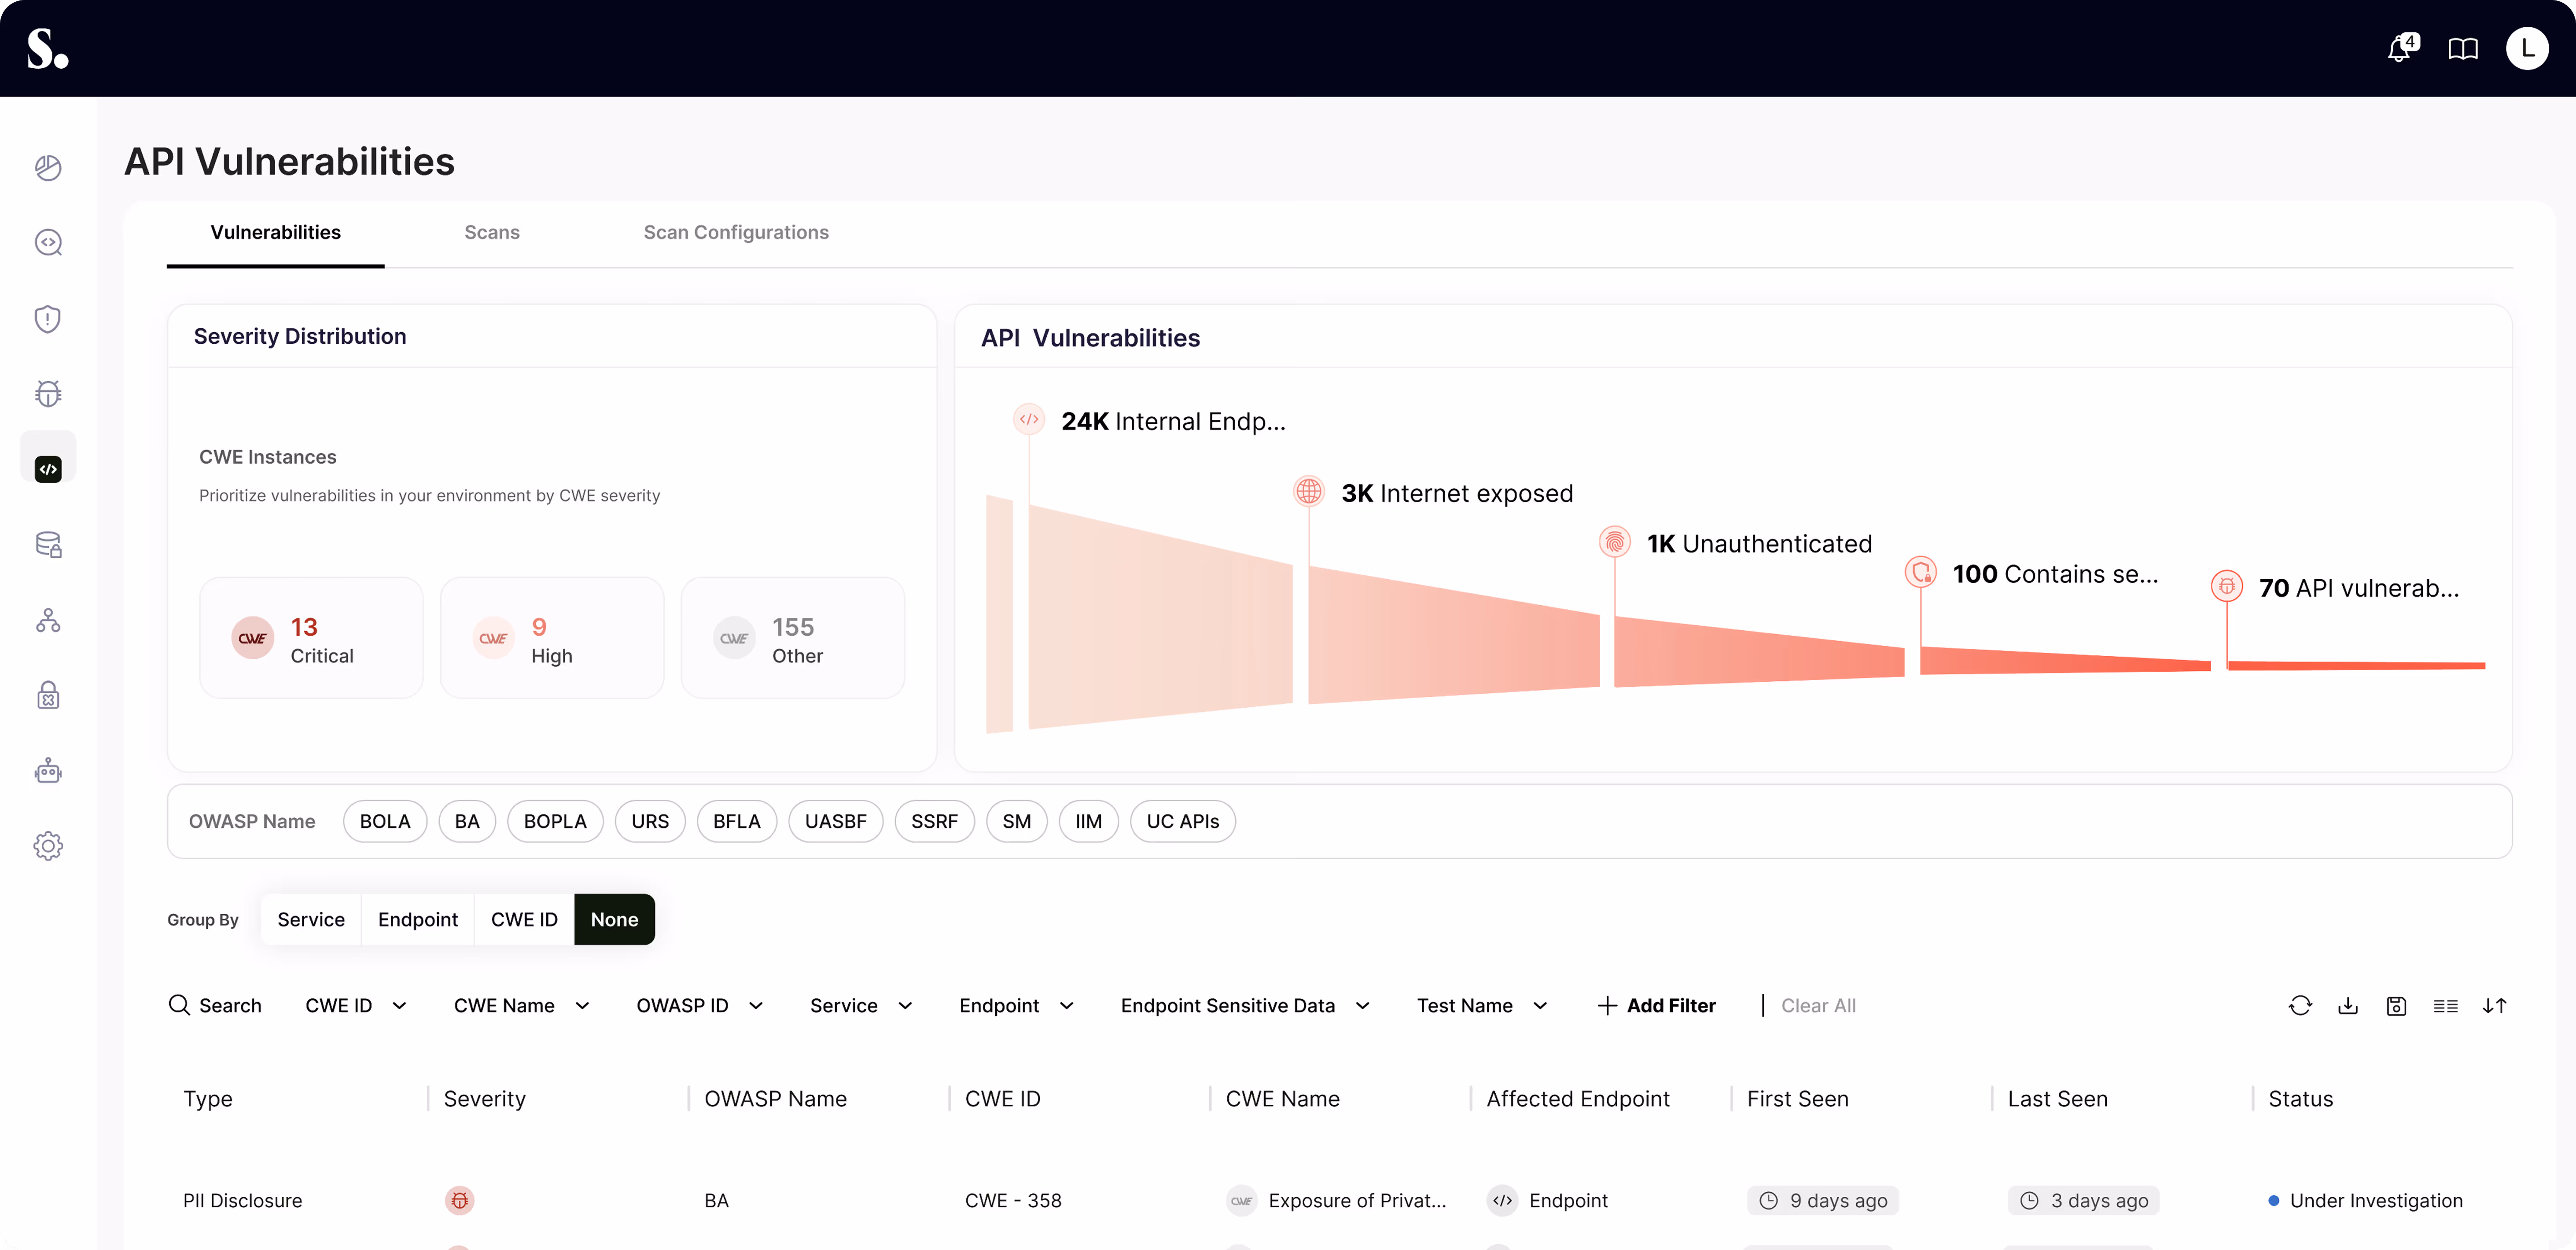Viewport: 2576px width, 1250px height.
Task: Group by CWE ID
Action: [524, 919]
